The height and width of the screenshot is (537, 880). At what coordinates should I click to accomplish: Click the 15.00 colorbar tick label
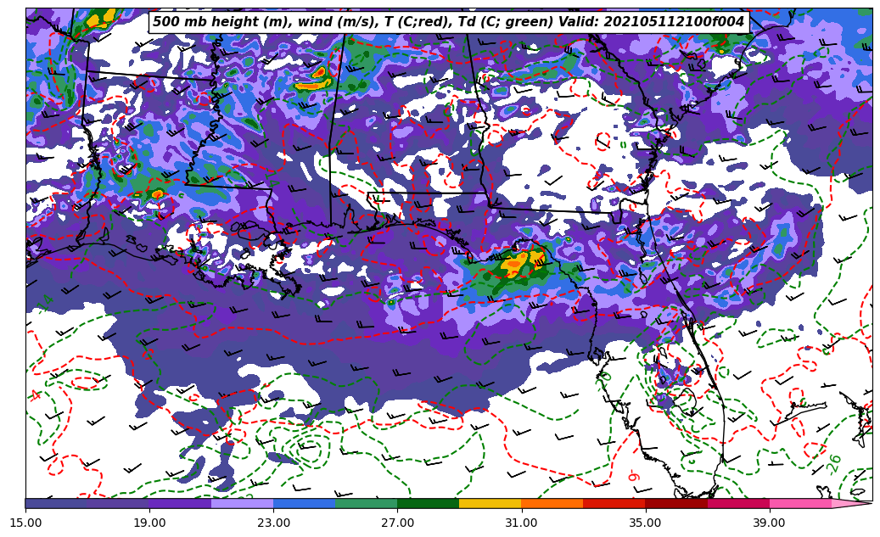coord(25,523)
